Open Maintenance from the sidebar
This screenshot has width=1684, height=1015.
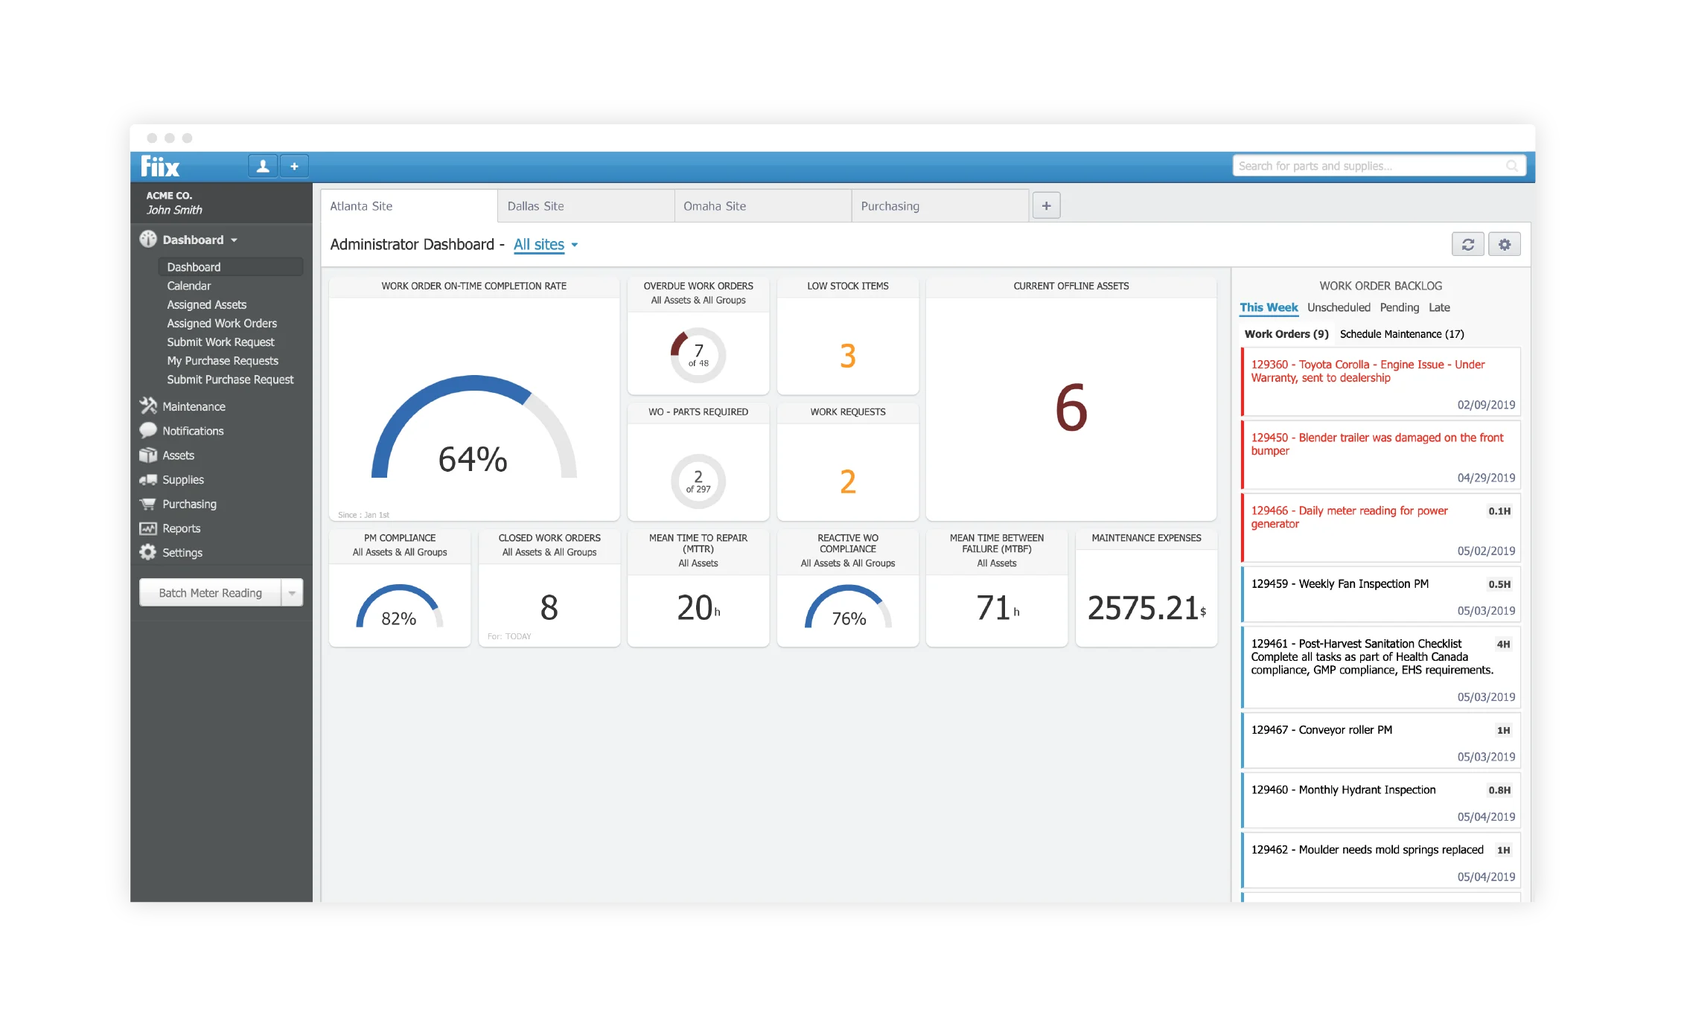pyautogui.click(x=194, y=406)
